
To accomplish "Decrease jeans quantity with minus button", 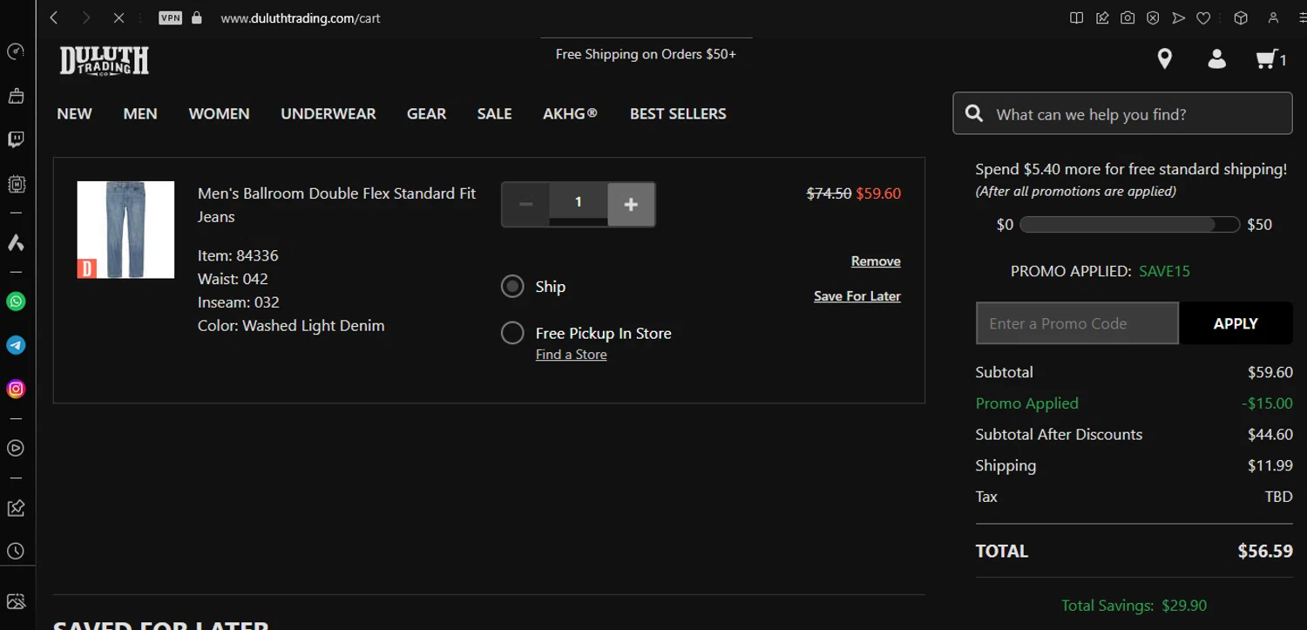I will click(525, 204).
